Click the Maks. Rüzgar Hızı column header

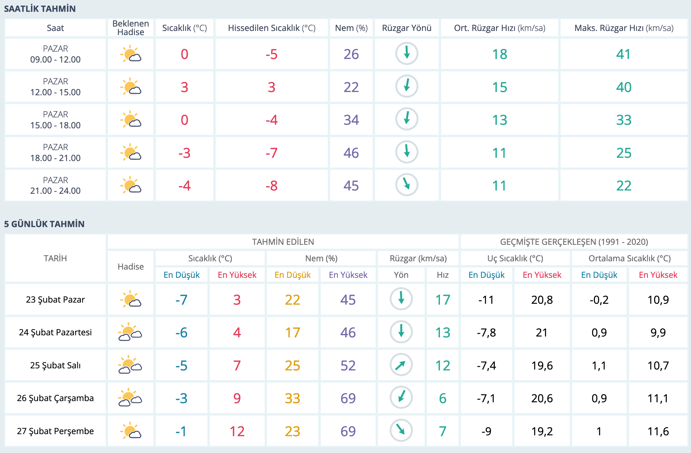(x=624, y=28)
